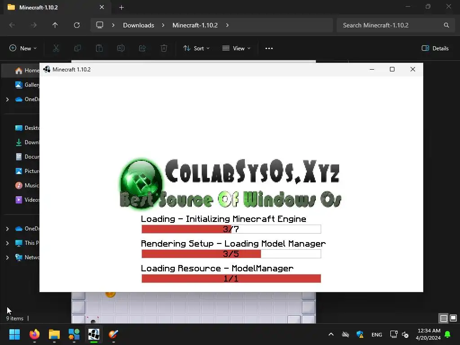460x345 pixels.
Task: Click the 3/5 Rendering Setup progress bar
Action: click(231, 254)
